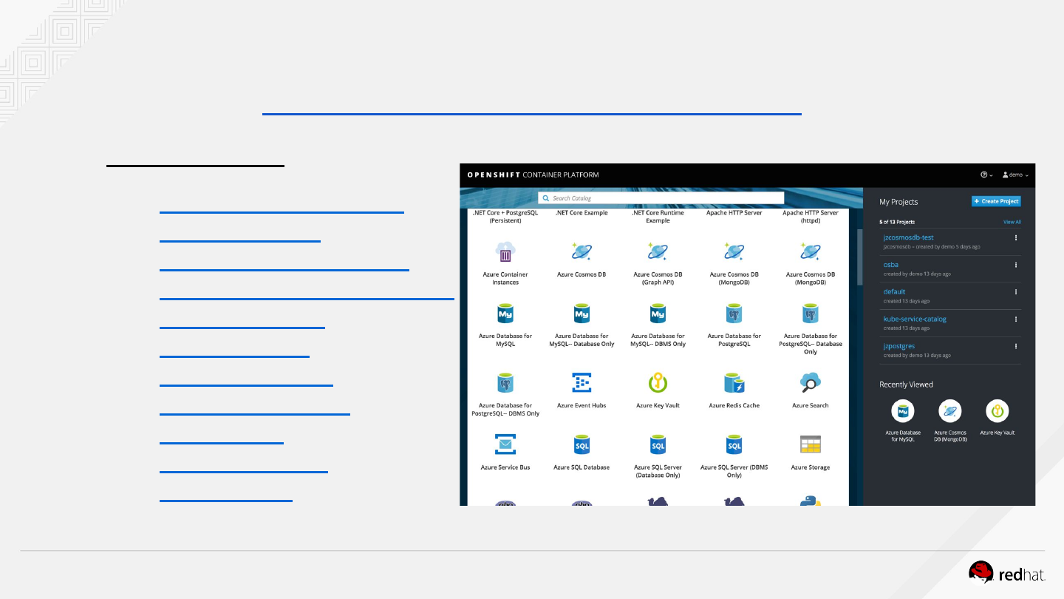Click the OpenShift Container Platform logo
Image resolution: width=1064 pixels, height=599 pixels.
pos(533,175)
